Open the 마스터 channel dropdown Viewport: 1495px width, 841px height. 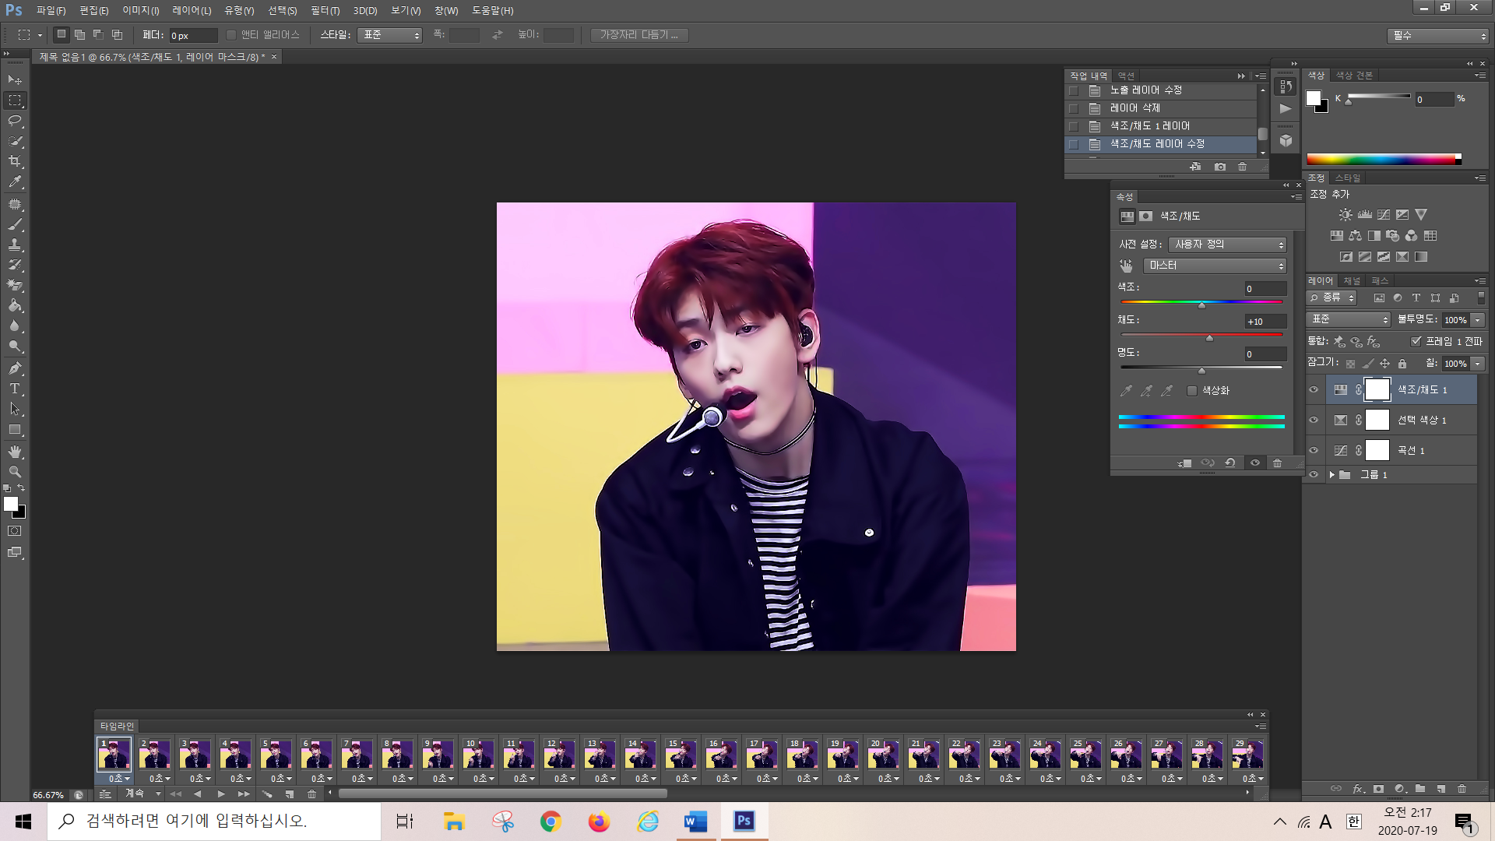coord(1215,266)
